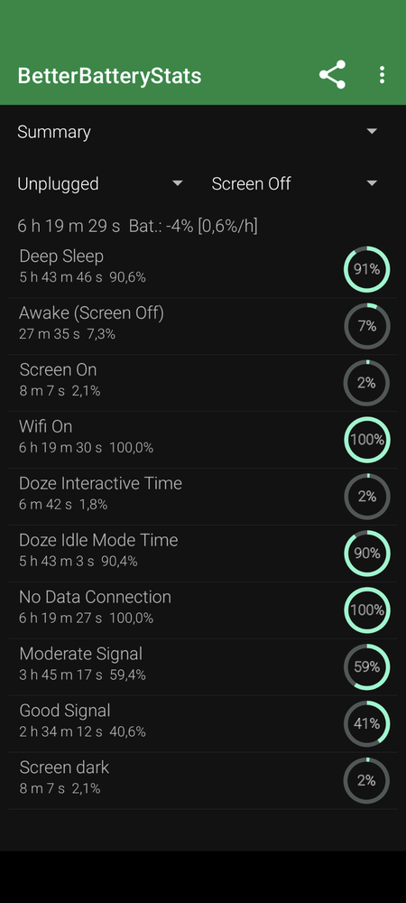This screenshot has width=406, height=903.
Task: Open the Screen Off reference dropdown
Action: click(294, 183)
